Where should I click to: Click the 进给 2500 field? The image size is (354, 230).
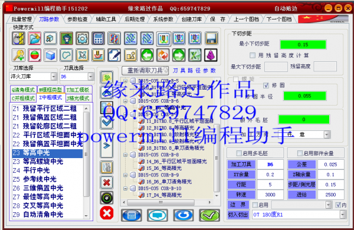pyautogui.click(x=330, y=195)
